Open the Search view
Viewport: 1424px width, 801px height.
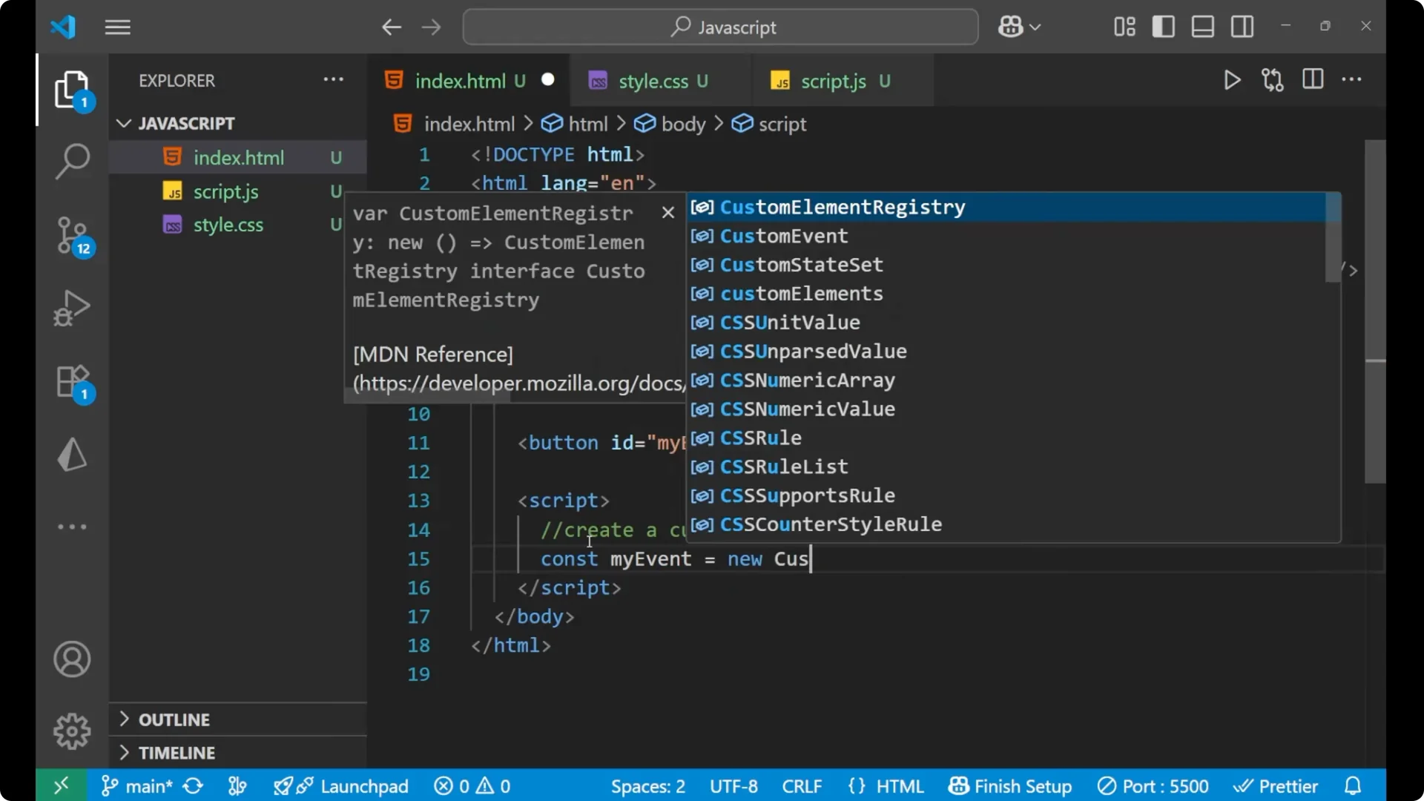point(72,161)
